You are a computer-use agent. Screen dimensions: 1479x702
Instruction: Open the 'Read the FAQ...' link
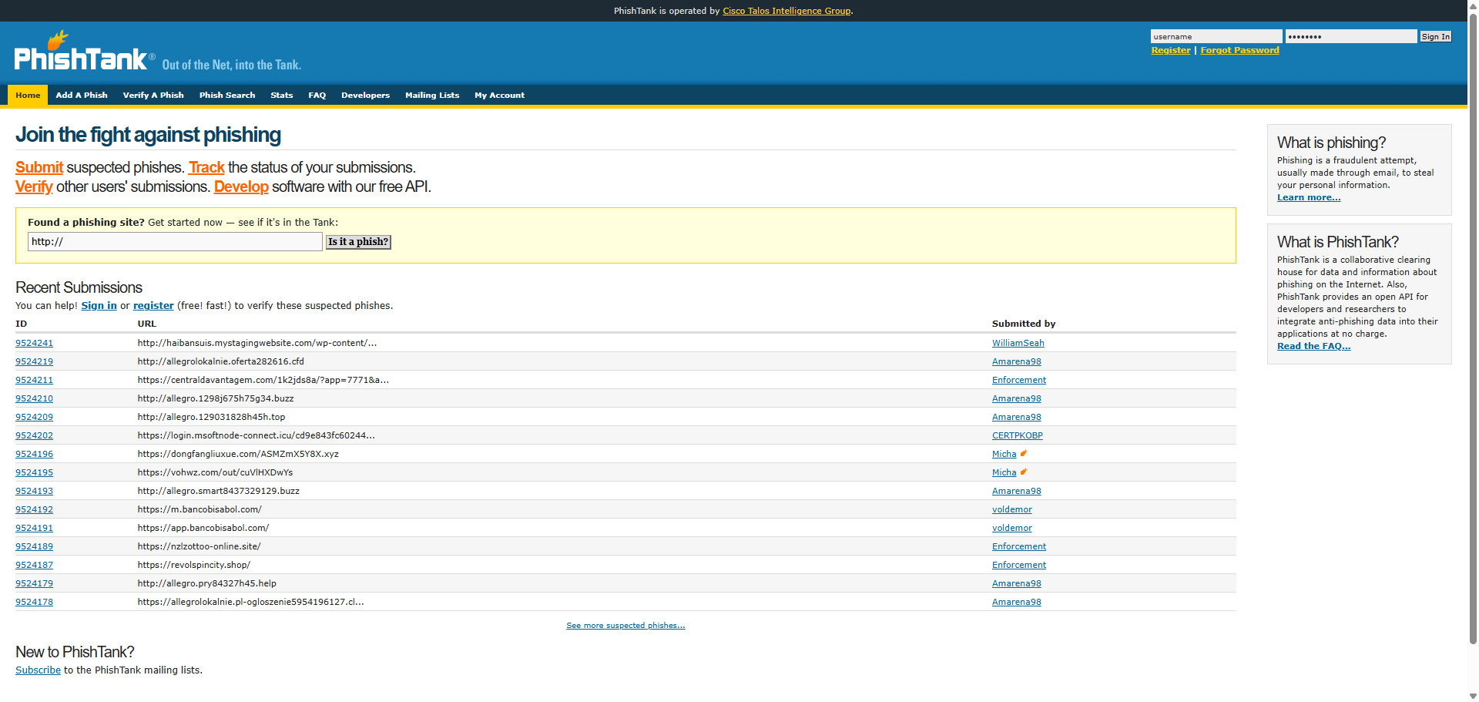click(x=1313, y=346)
